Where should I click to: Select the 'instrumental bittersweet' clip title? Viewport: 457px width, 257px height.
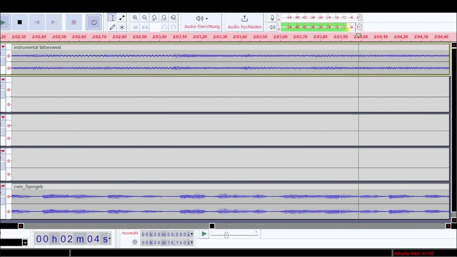pos(37,47)
